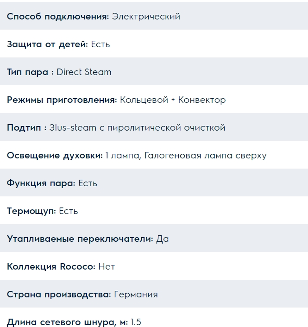
Task: Click the 'Защита от детей' label
Action: 47,44
